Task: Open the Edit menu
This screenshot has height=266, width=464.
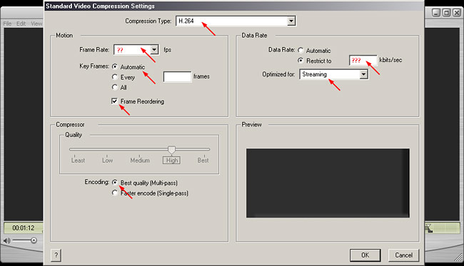Action: point(21,24)
